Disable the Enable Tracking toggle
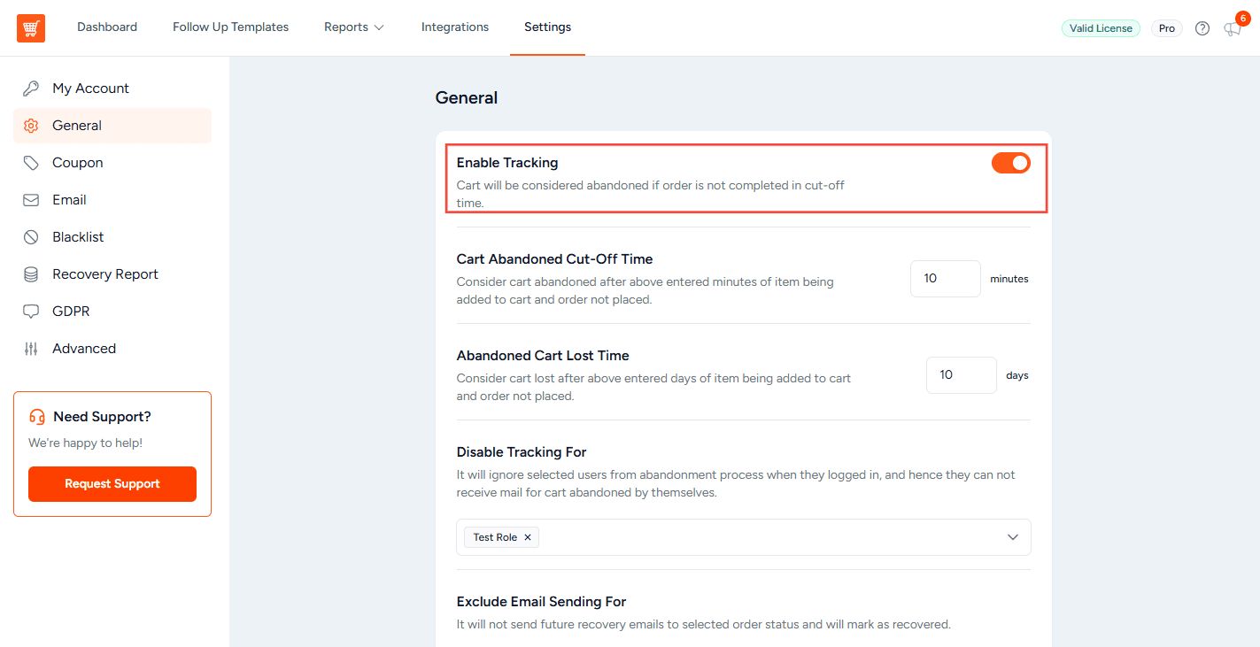 (x=1011, y=163)
